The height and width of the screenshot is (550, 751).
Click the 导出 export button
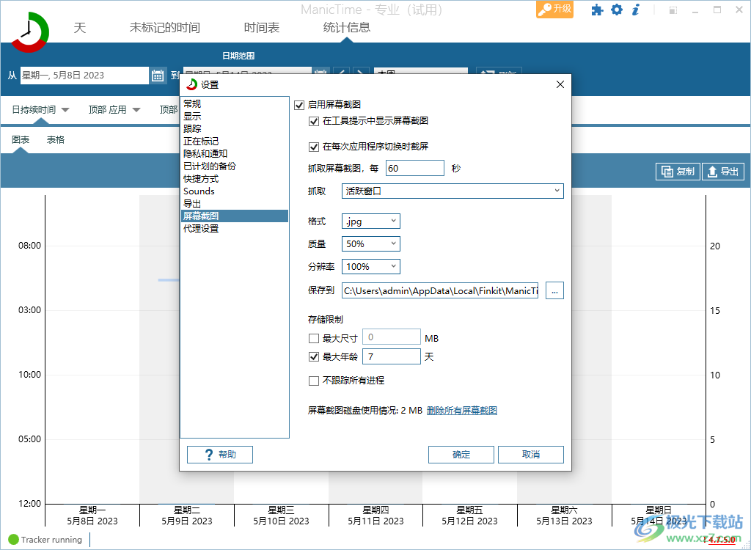pos(723,172)
